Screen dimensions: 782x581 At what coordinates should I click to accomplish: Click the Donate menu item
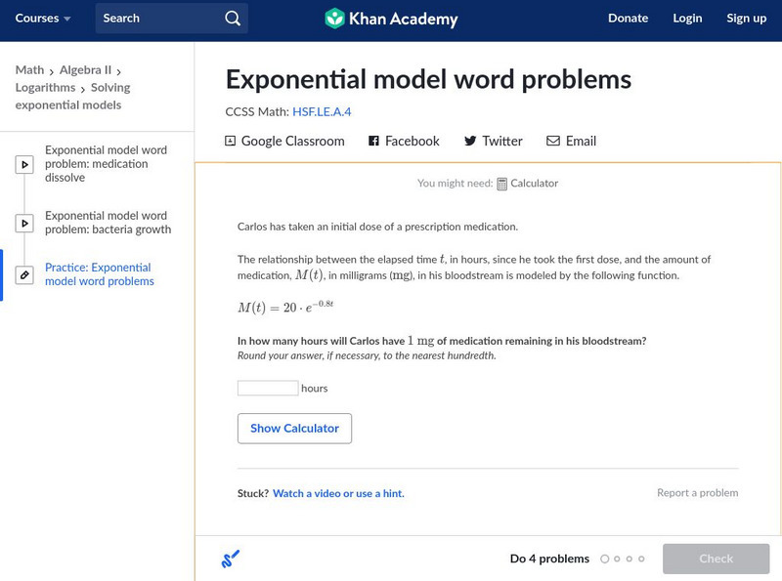pyautogui.click(x=628, y=19)
